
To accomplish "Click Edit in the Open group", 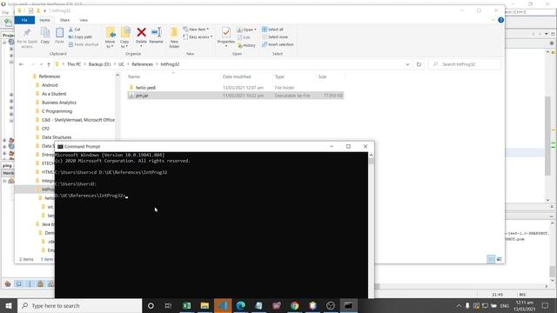I will [x=244, y=37].
